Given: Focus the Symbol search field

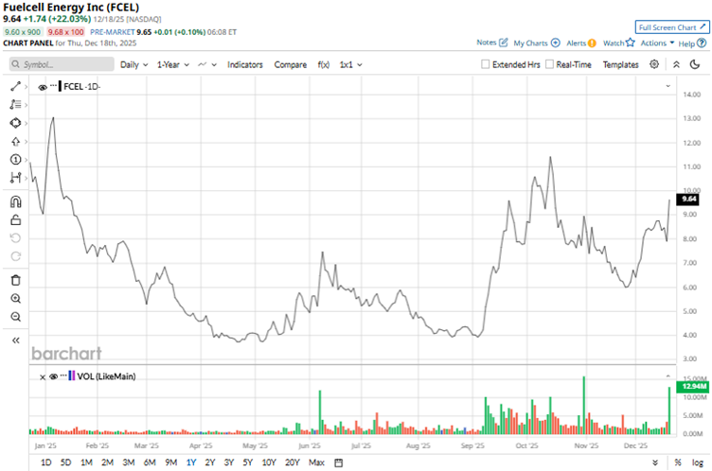Looking at the screenshot, I should click(62, 64).
